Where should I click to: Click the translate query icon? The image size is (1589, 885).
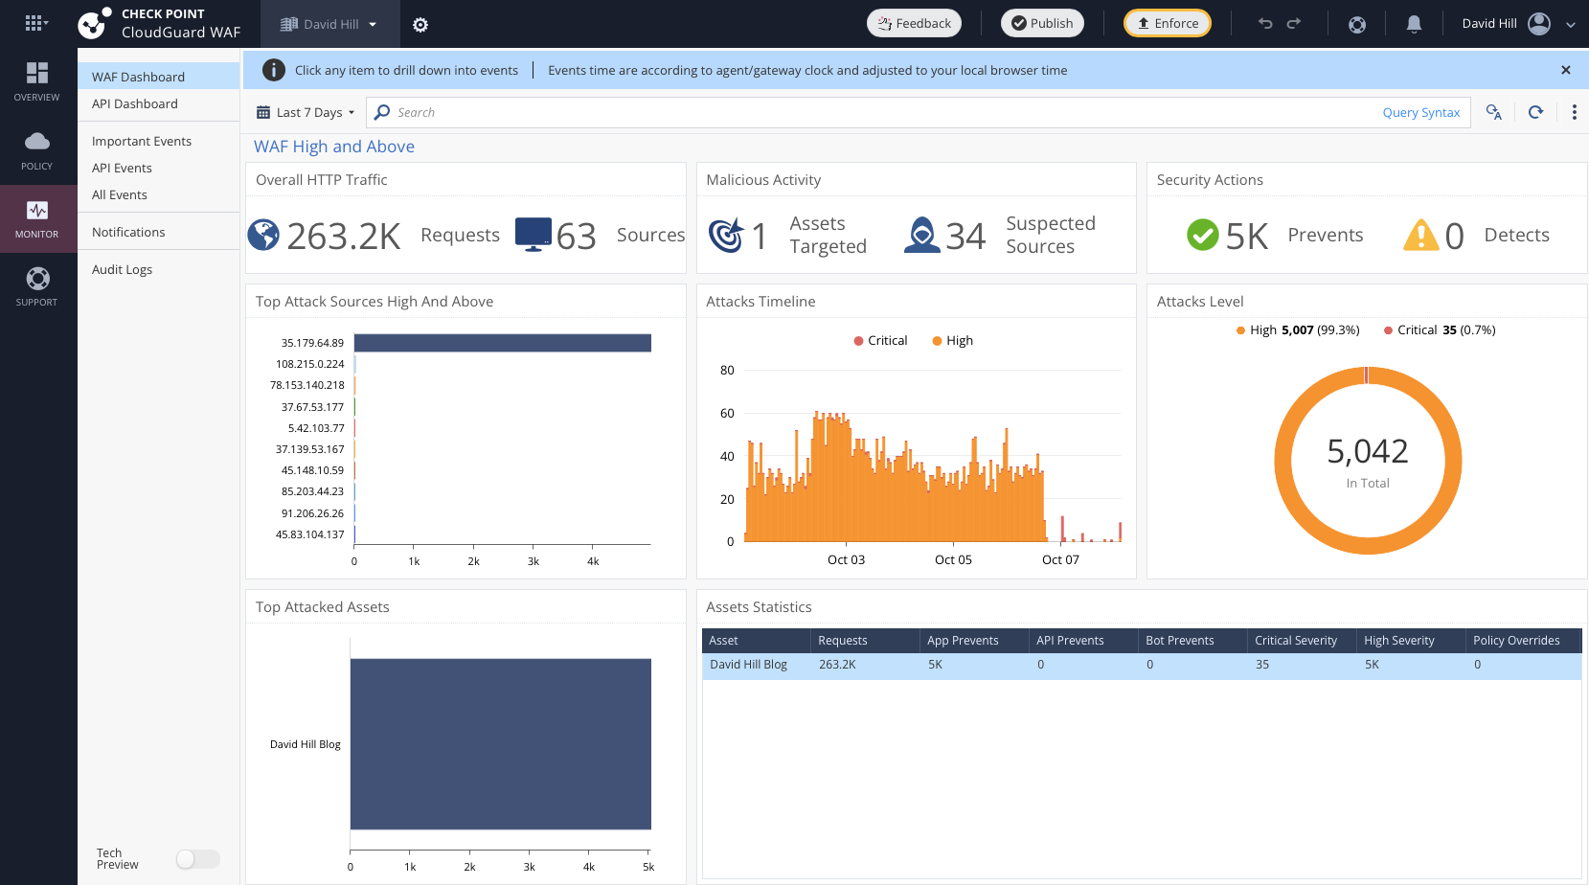[x=1494, y=112]
